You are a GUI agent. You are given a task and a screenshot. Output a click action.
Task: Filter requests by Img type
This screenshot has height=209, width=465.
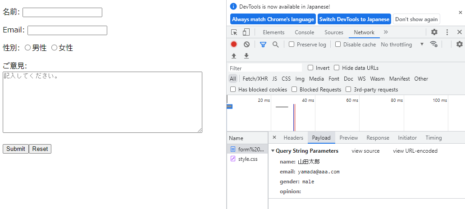pyautogui.click(x=300, y=78)
